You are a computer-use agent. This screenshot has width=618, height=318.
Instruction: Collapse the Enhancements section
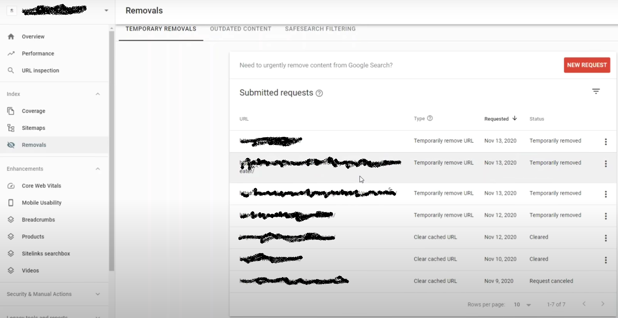98,168
